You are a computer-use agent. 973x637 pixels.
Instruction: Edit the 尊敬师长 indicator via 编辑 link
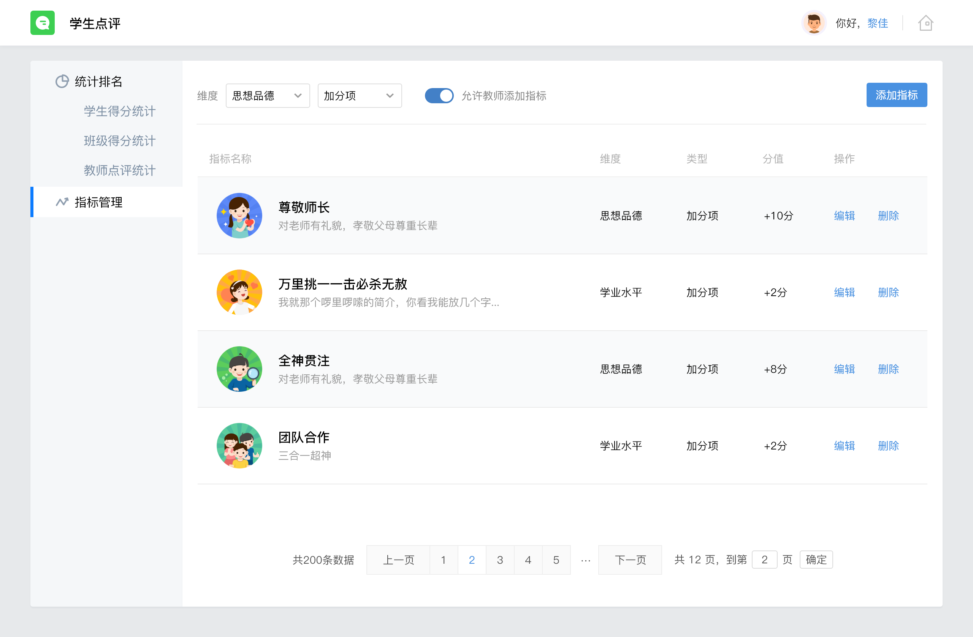[x=844, y=216]
